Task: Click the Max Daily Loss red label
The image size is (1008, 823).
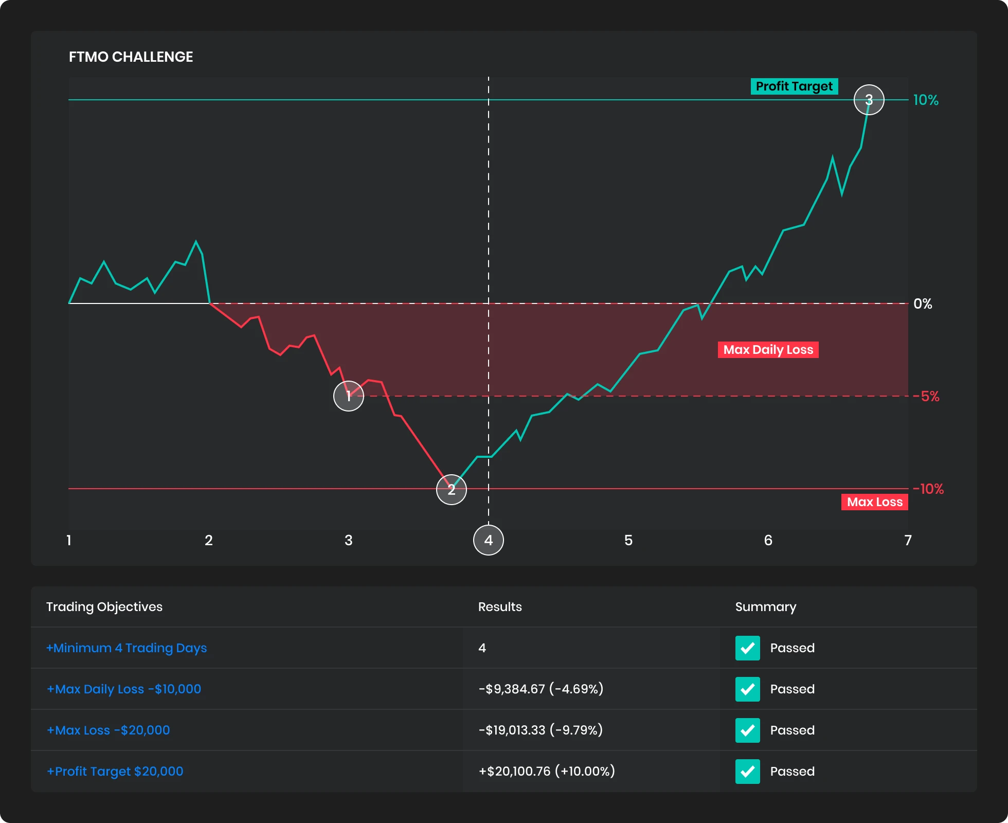Action: 768,350
